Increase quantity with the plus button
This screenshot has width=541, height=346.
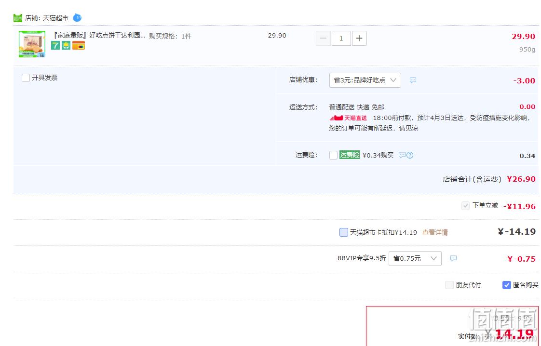(359, 38)
